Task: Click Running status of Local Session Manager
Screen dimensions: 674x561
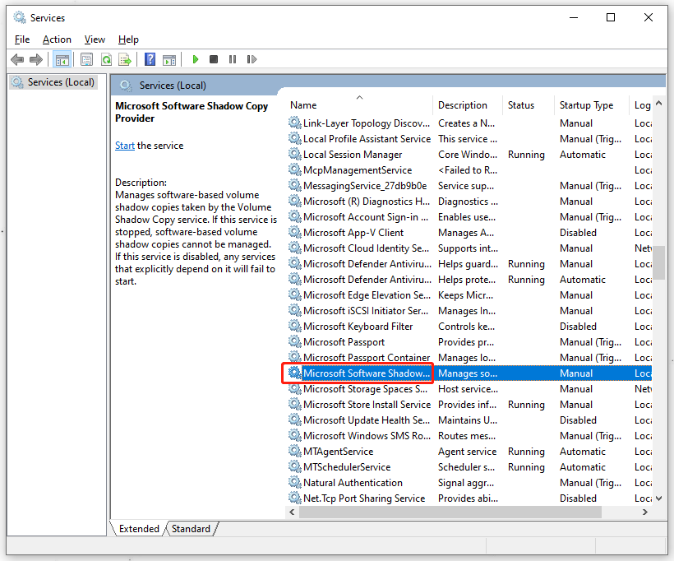Action: [x=526, y=154]
